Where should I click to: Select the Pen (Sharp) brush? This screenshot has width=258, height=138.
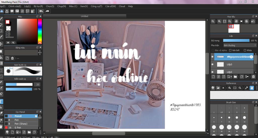point(21,124)
